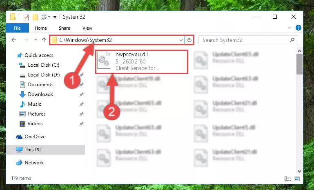Switch to the Home ribbon tab
Image resolution: width=314 pixels, height=190 pixels.
coord(41,28)
